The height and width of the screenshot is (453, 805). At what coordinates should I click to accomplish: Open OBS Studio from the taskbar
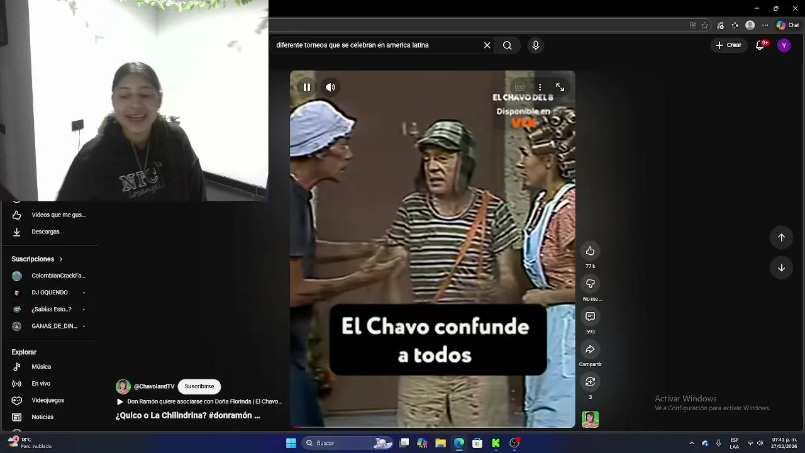[514, 443]
